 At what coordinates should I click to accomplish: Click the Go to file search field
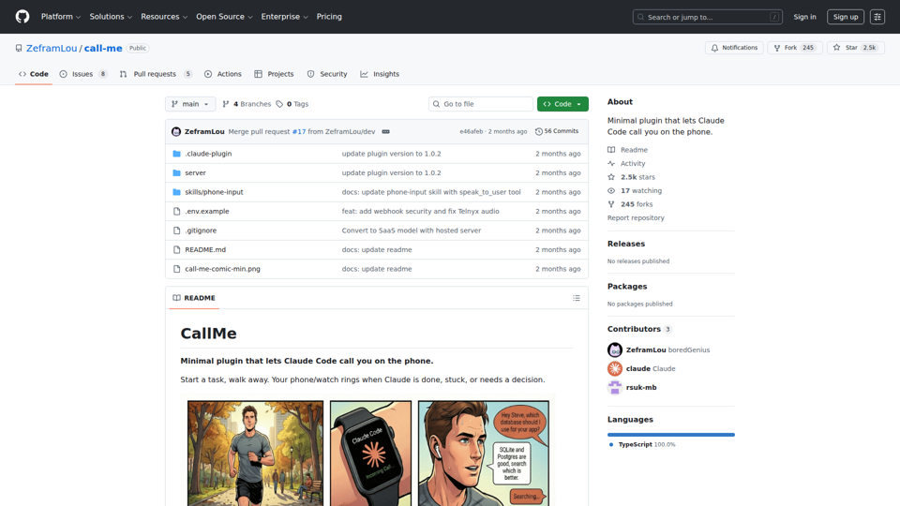pyautogui.click(x=481, y=104)
